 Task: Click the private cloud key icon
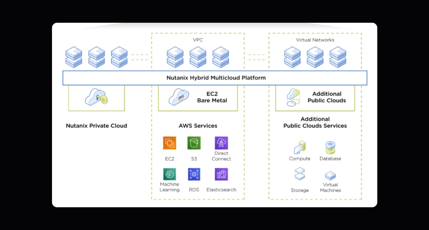[97, 97]
